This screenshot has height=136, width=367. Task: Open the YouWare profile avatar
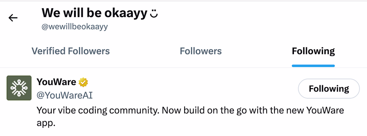tap(19, 88)
